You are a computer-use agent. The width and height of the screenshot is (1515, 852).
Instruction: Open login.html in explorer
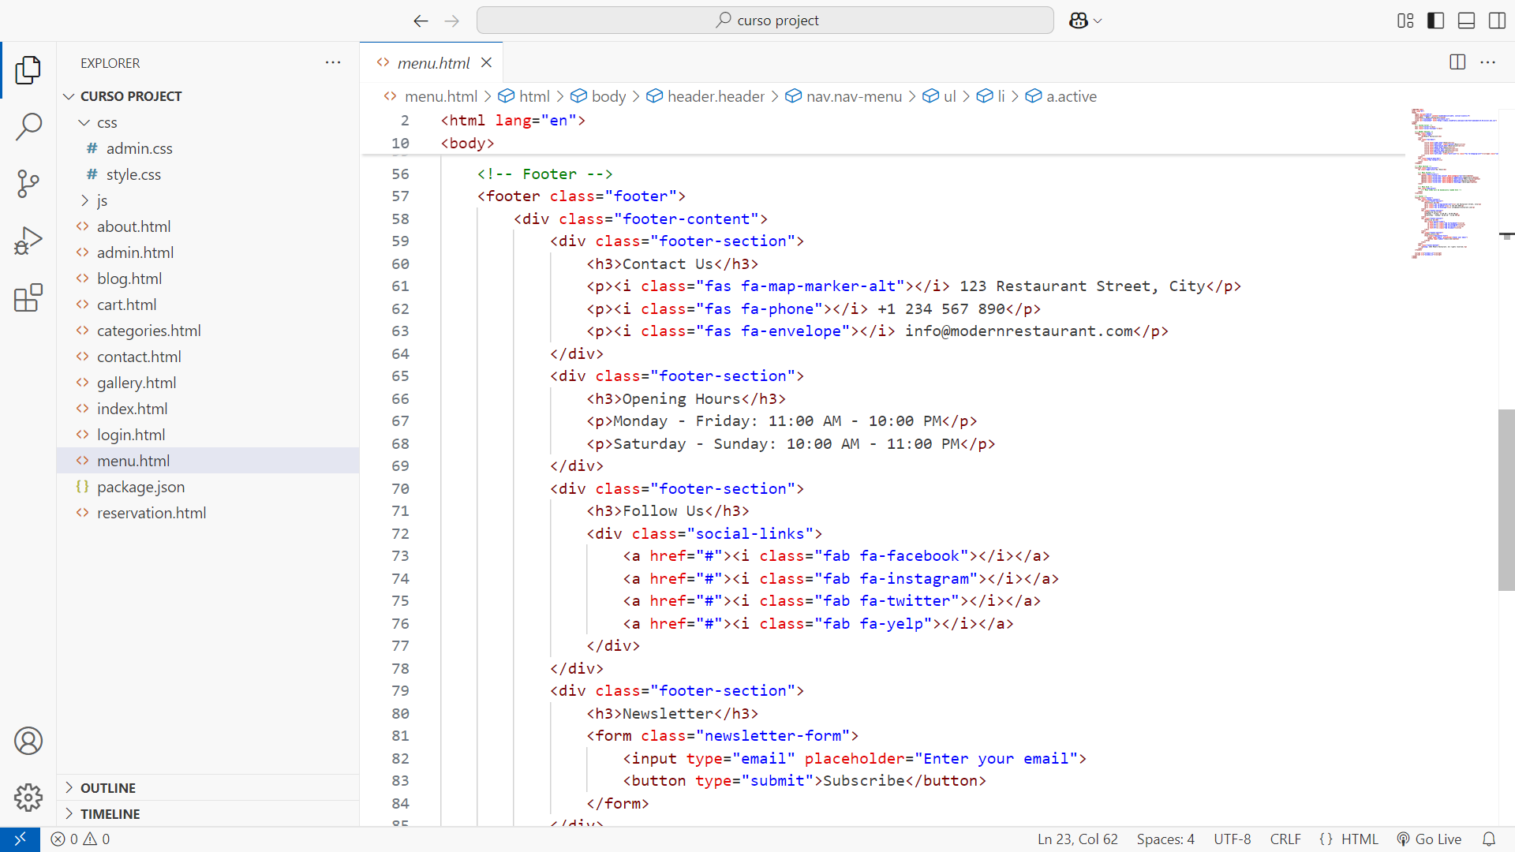(x=208, y=435)
